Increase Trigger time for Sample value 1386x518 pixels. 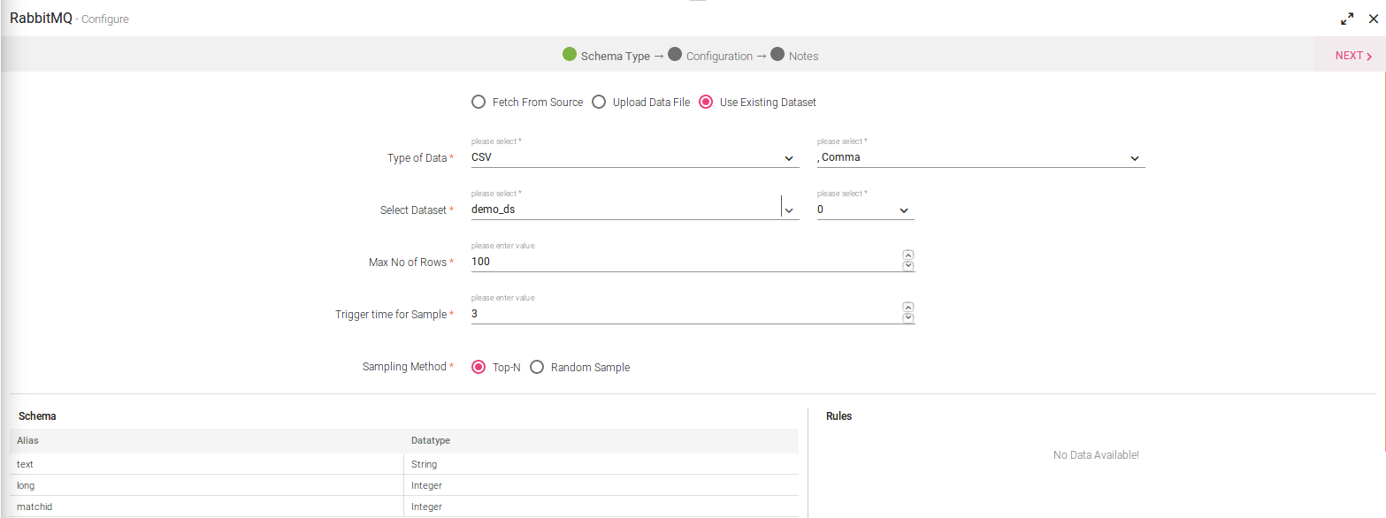[x=907, y=308]
